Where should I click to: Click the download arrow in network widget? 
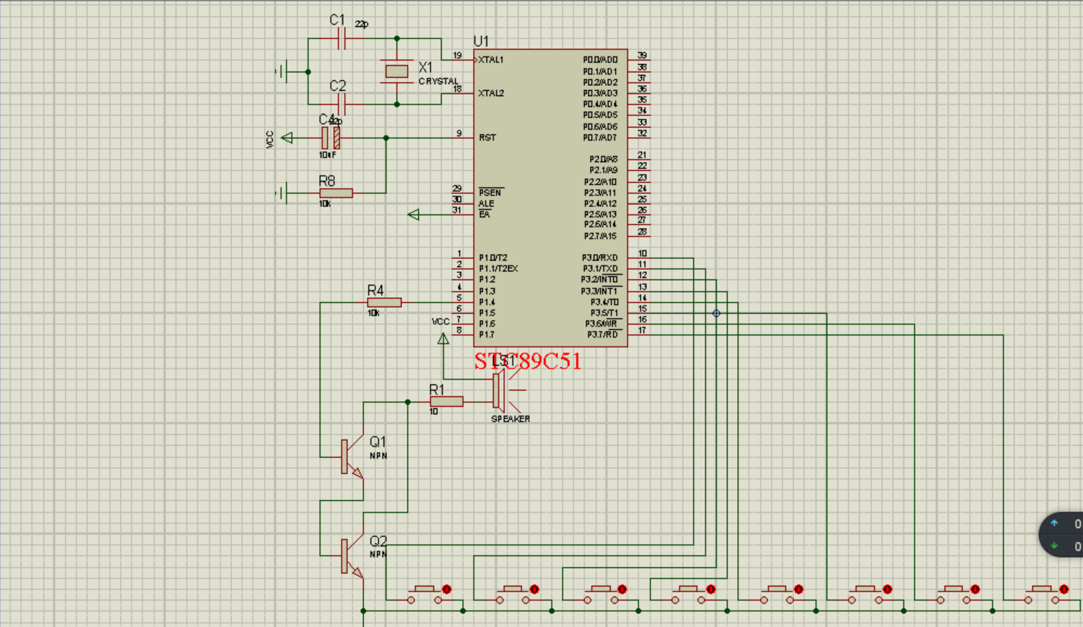[x=1054, y=545]
